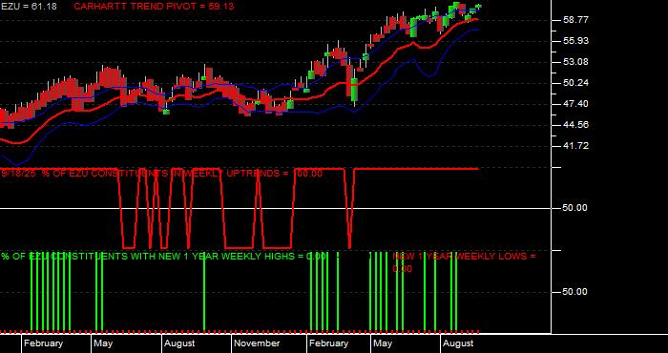The height and width of the screenshot is (353, 668).
Task: Click the 50.24 price axis value
Action: pos(575,83)
